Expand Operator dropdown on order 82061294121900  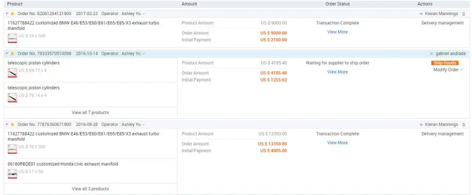[143, 14]
